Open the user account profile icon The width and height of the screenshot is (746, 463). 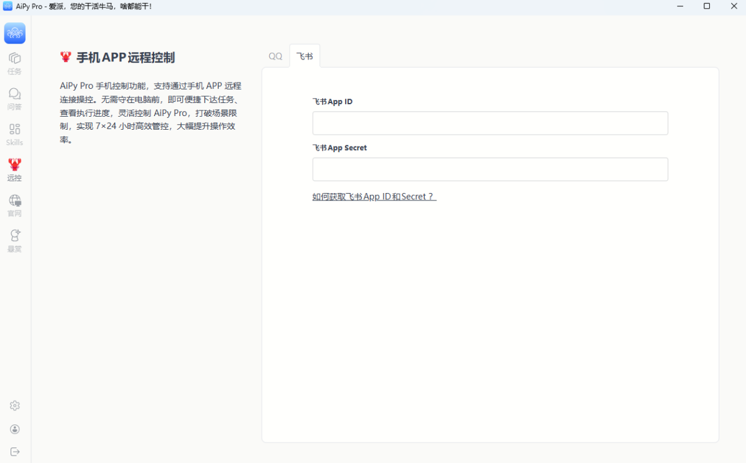coord(15,429)
